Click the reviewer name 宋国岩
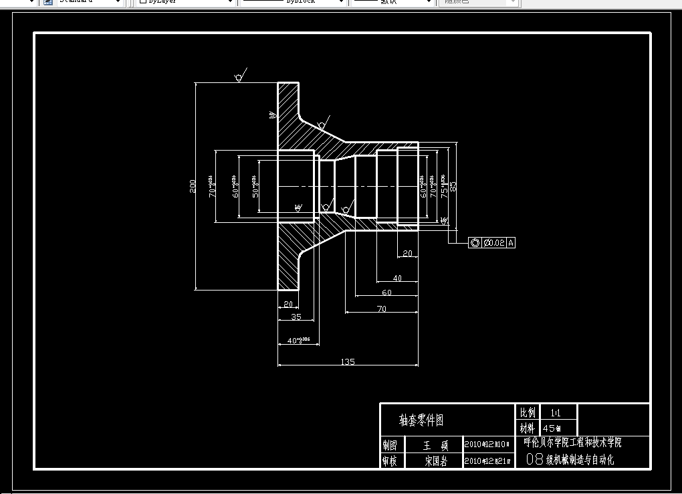 [x=436, y=461]
